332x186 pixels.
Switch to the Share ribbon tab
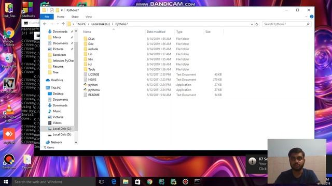[75, 17]
